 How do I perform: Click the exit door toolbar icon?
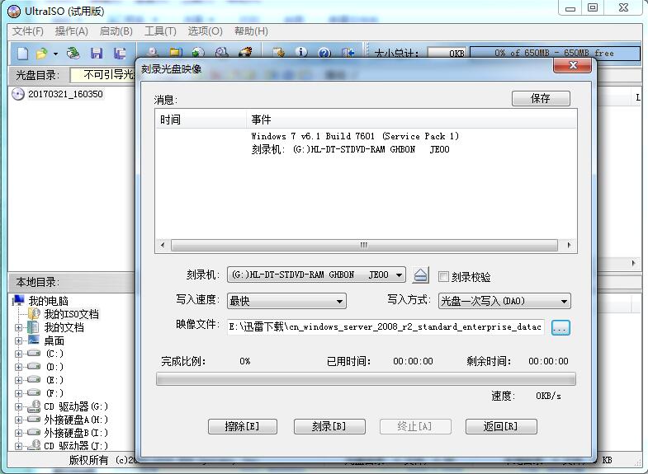pos(348,53)
